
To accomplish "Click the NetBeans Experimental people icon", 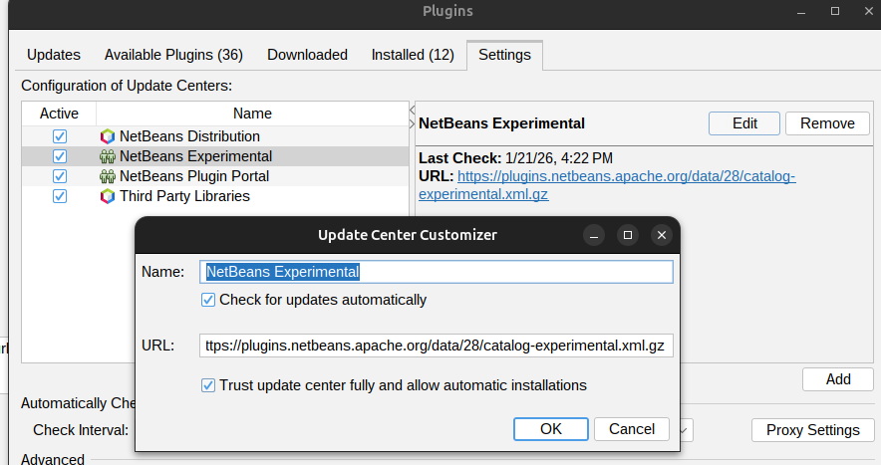I will (108, 156).
